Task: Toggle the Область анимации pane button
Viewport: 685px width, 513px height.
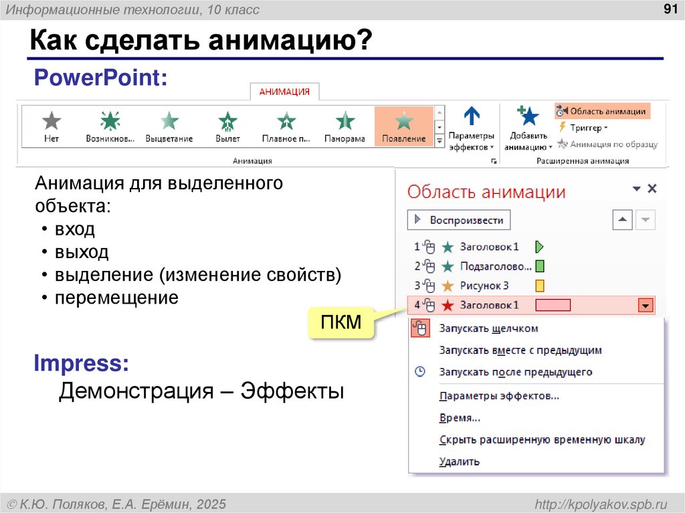Action: (603, 111)
